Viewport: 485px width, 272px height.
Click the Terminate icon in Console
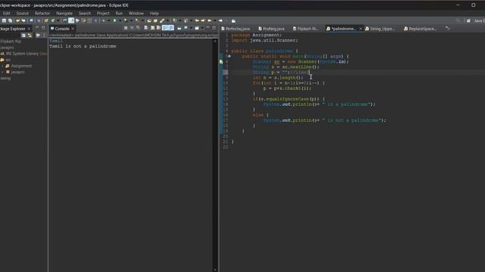click(126, 28)
